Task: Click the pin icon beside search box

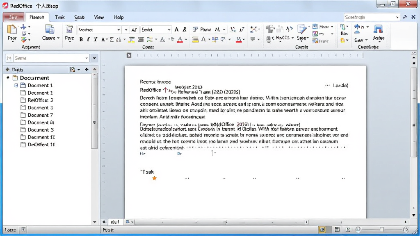Action: [x=405, y=17]
